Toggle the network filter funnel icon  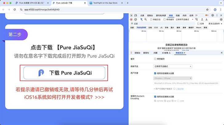click(141, 19)
